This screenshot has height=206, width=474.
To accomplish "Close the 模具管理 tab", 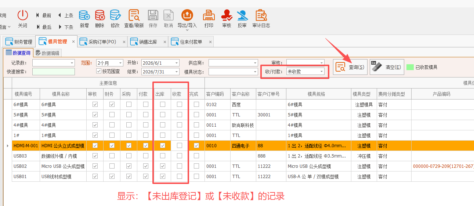I will point(73,42).
